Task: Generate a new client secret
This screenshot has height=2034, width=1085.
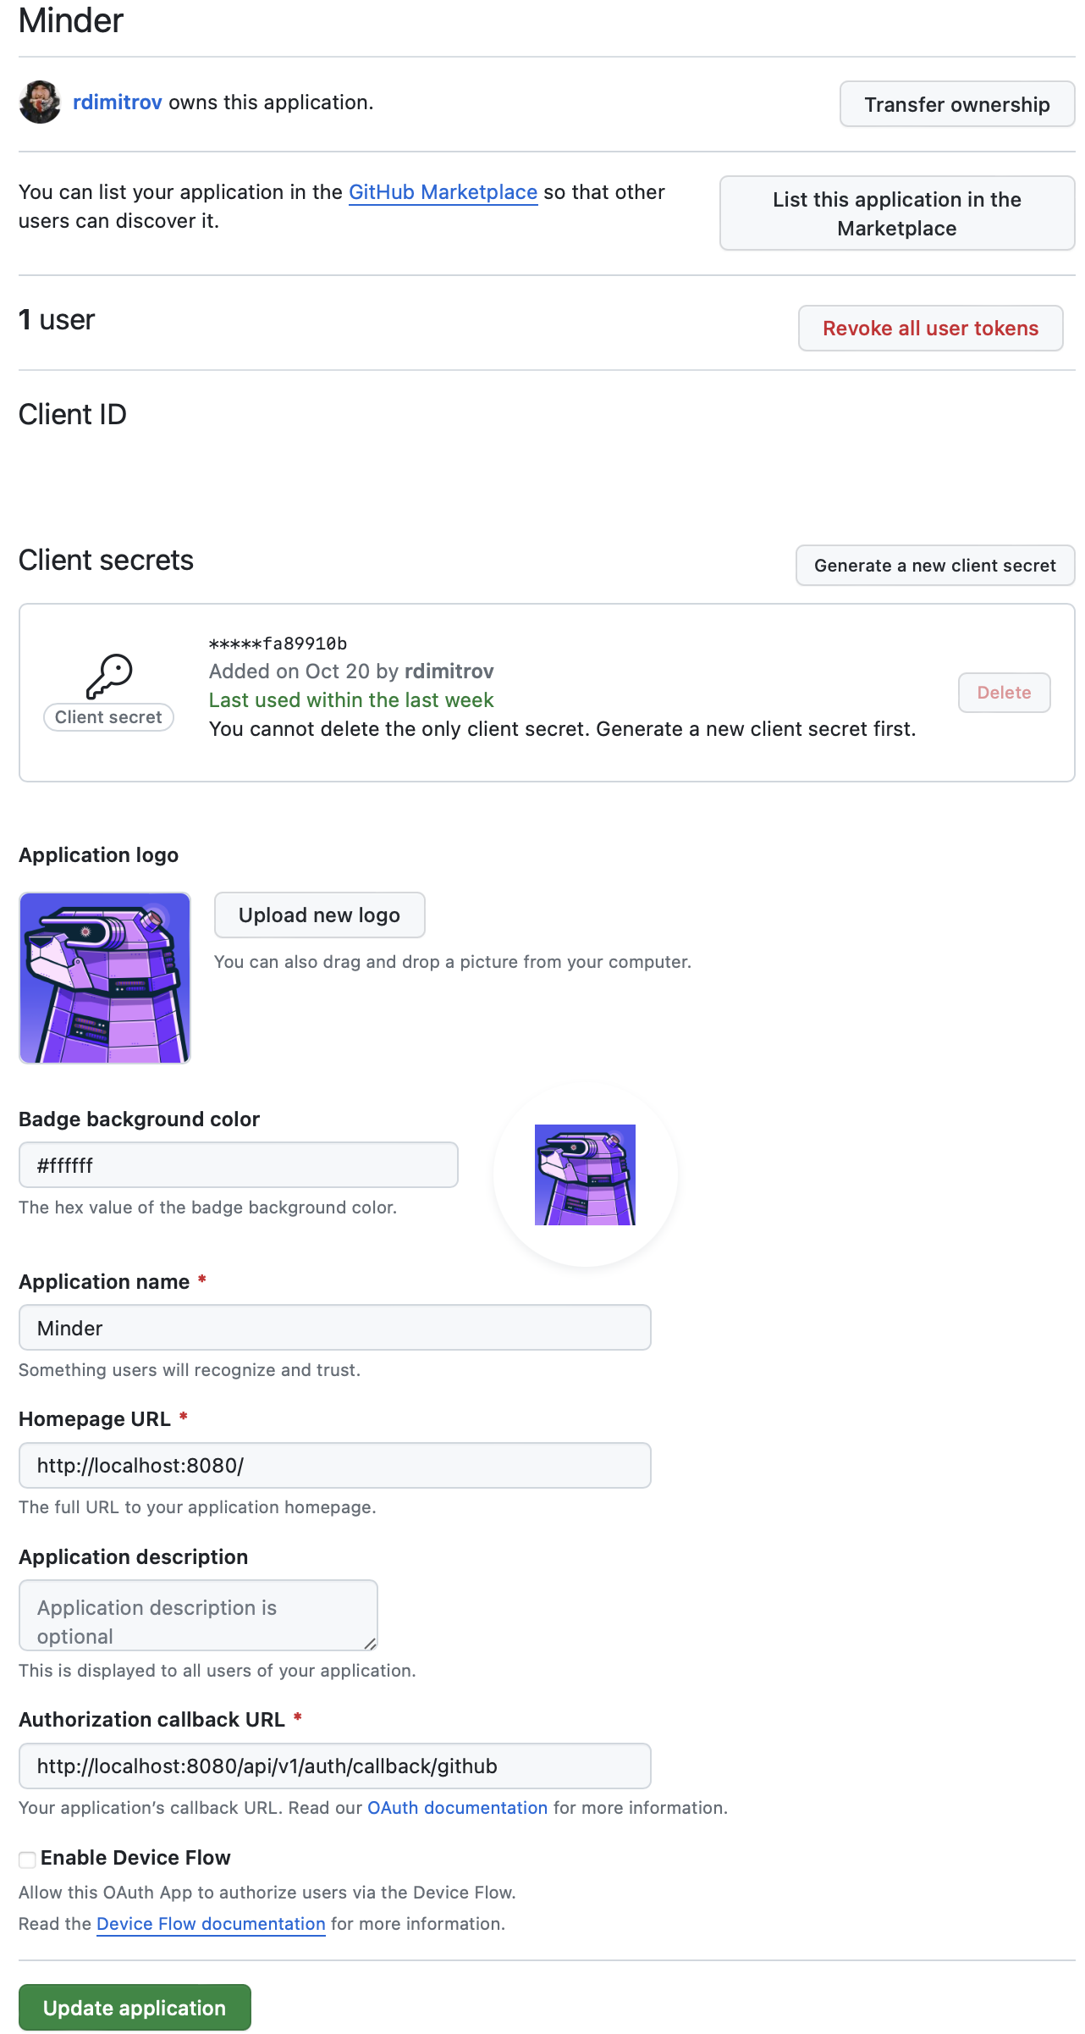Action: (935, 565)
